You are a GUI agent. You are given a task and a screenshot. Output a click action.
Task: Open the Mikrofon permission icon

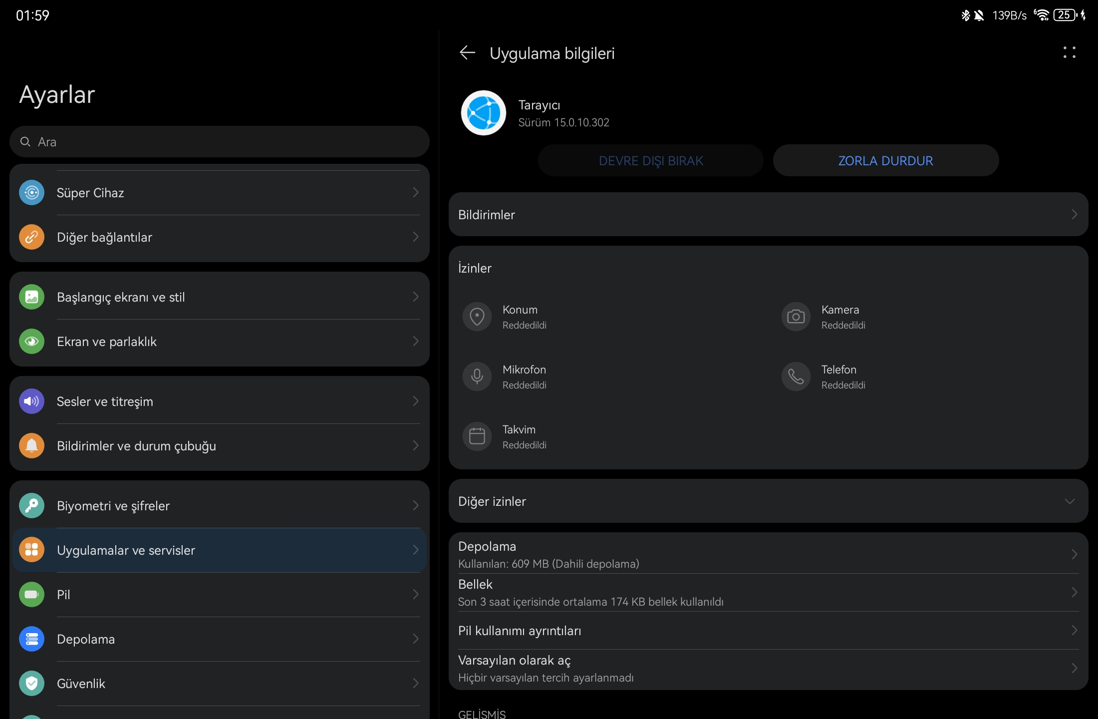click(x=477, y=376)
